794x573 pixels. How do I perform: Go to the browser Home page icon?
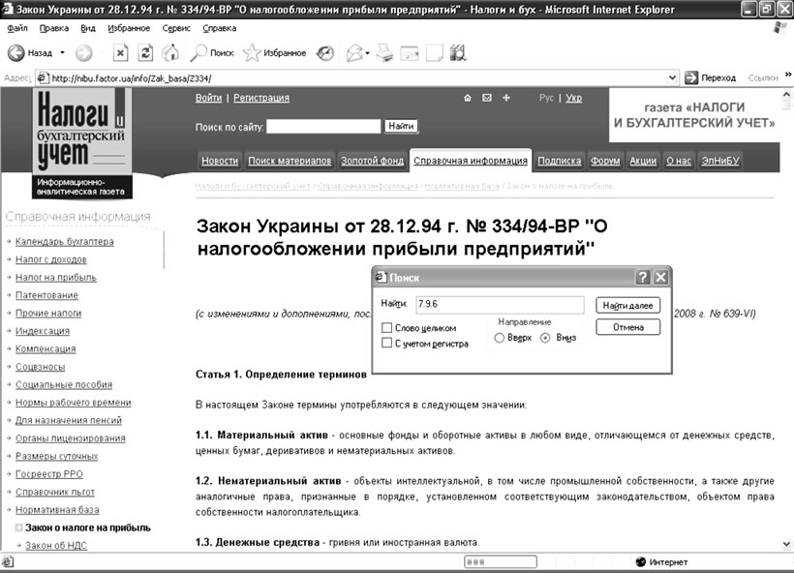(x=168, y=52)
